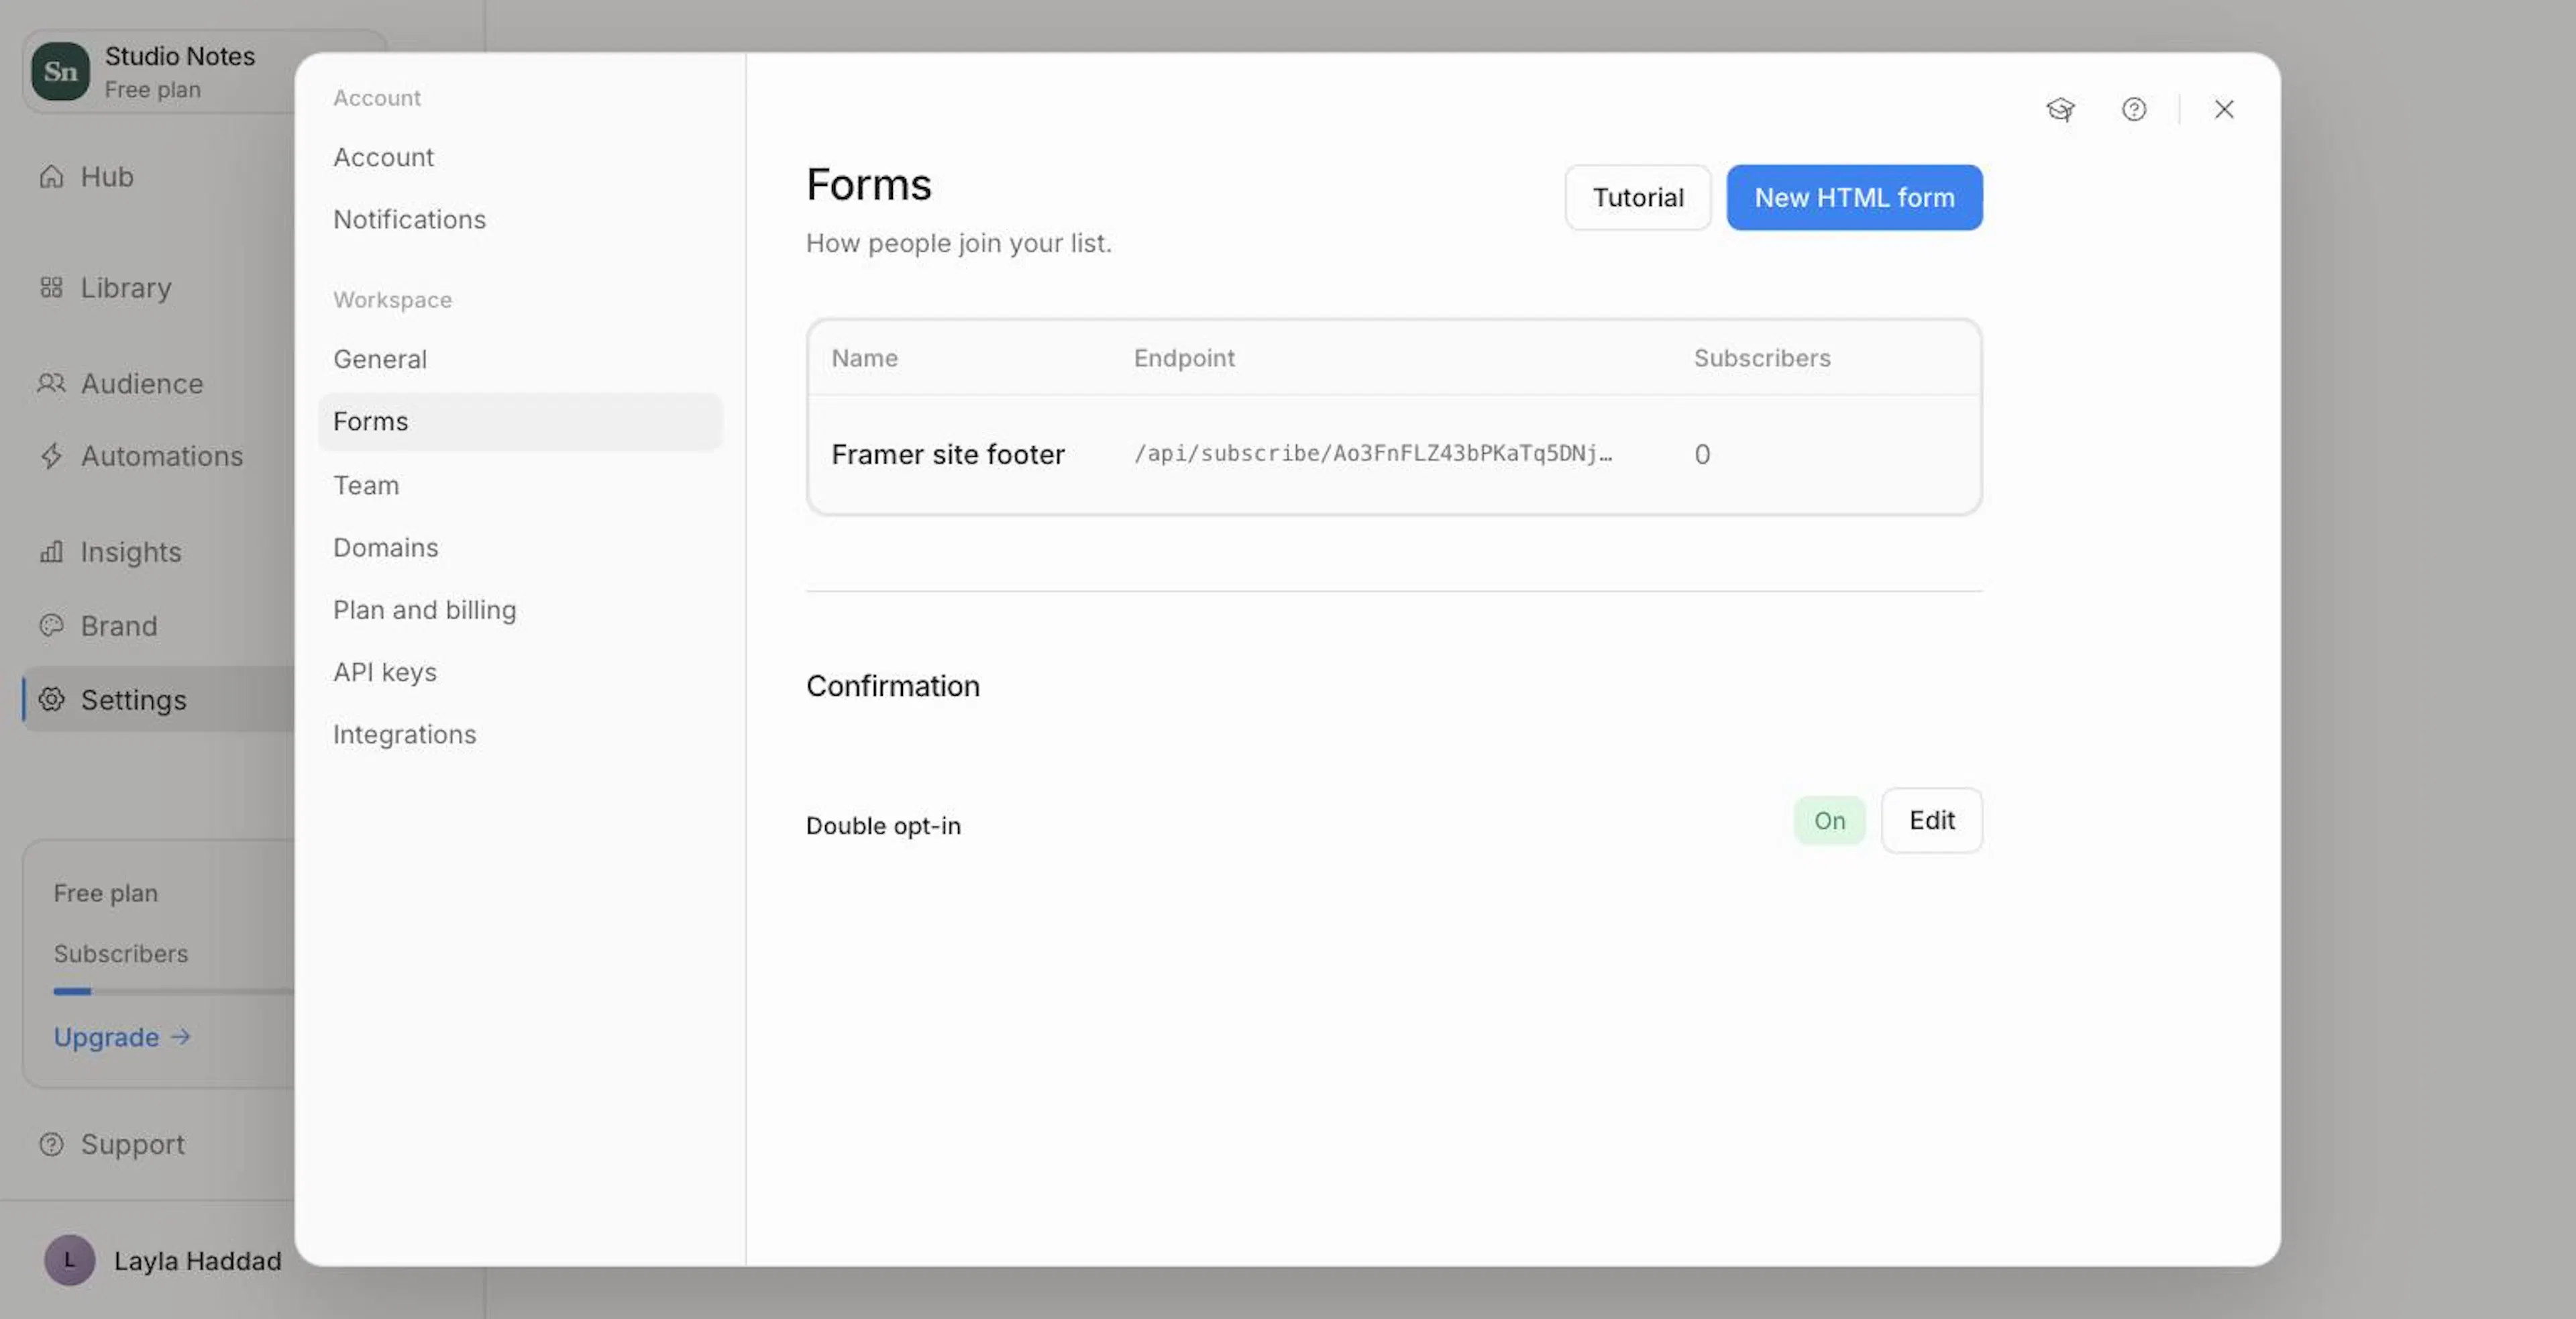
Task: Click the Tutorial button
Action: (x=1638, y=197)
